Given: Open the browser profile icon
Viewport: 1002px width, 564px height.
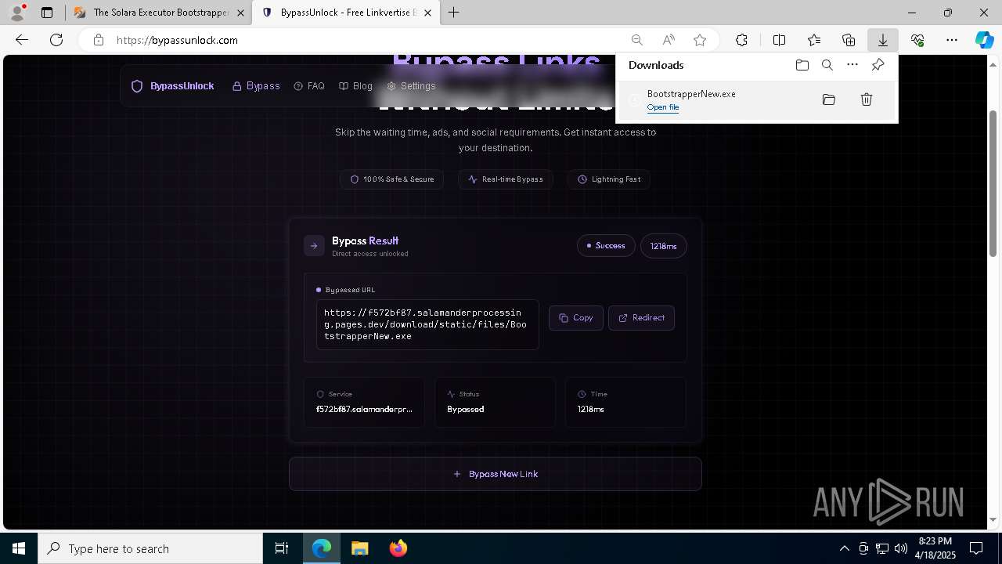Looking at the screenshot, I should tap(16, 13).
